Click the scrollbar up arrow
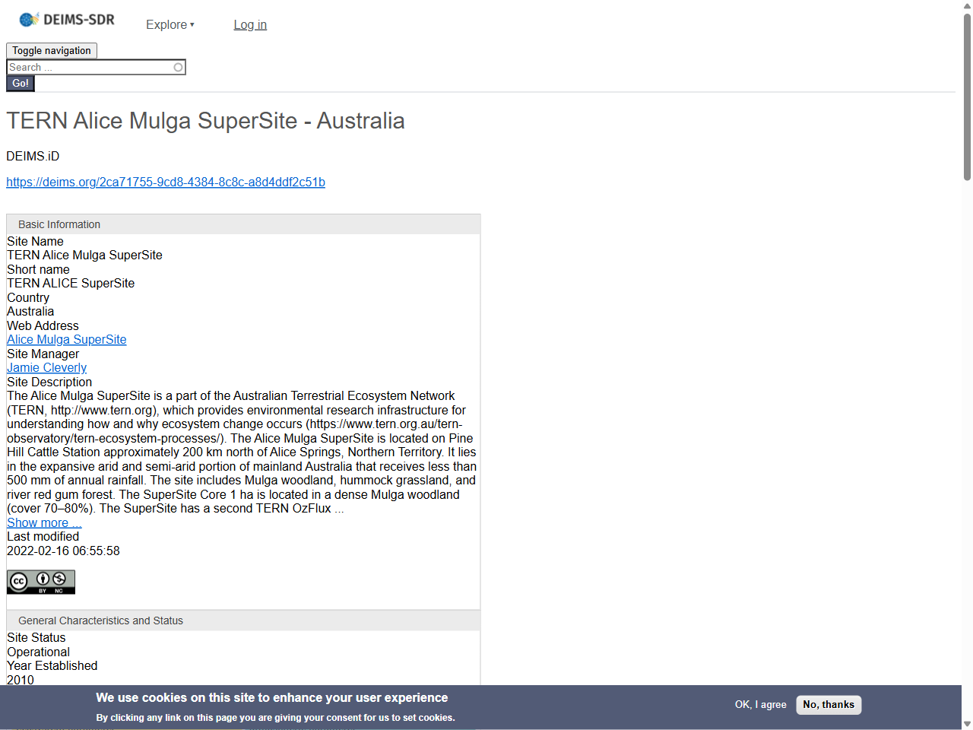This screenshot has height=730, width=973. pyautogui.click(x=967, y=6)
